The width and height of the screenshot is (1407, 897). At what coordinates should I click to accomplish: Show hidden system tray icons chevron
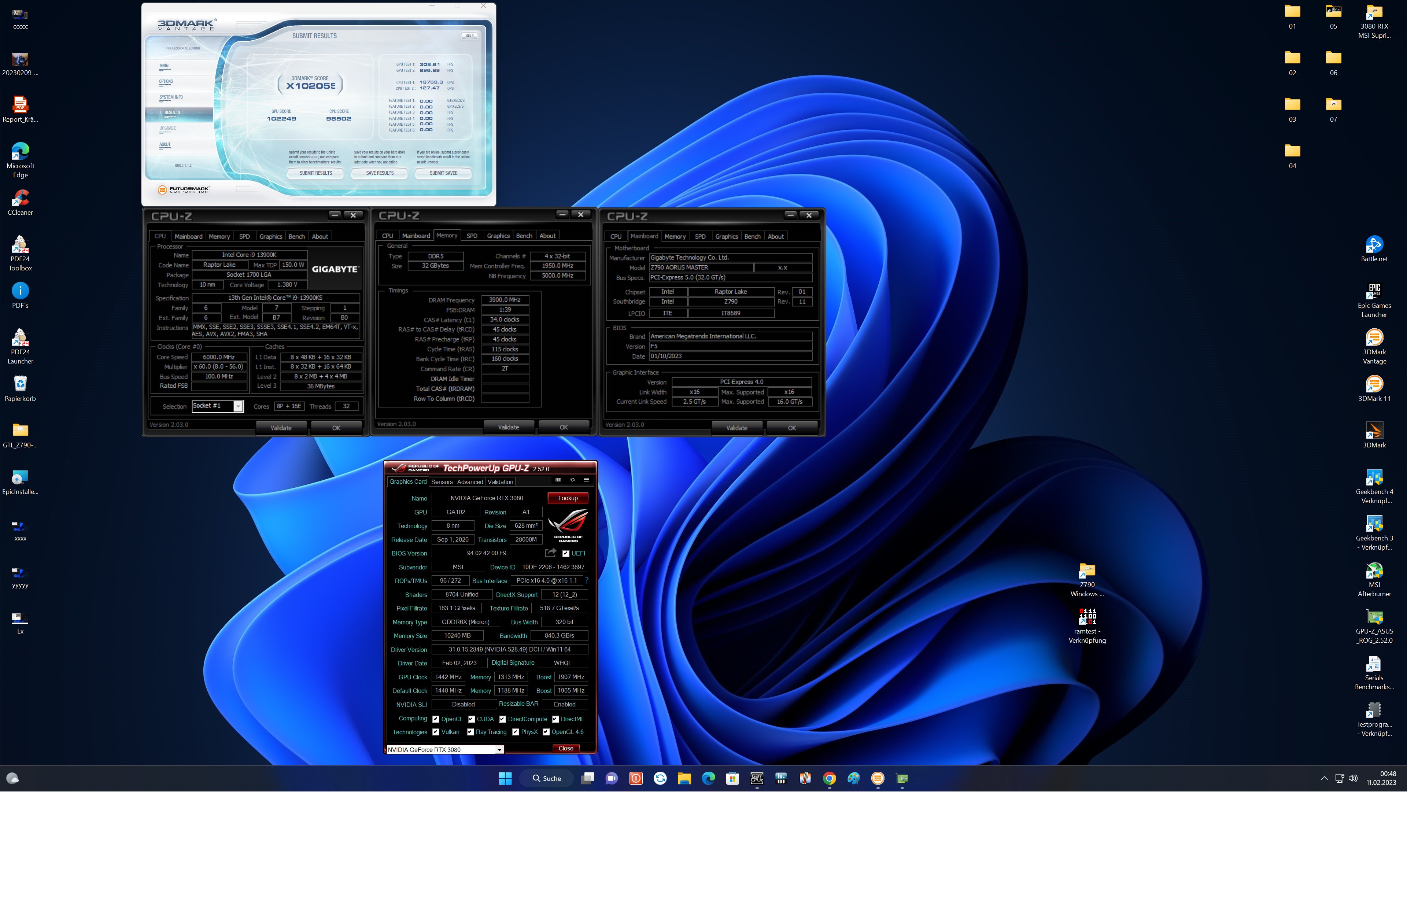[1324, 778]
